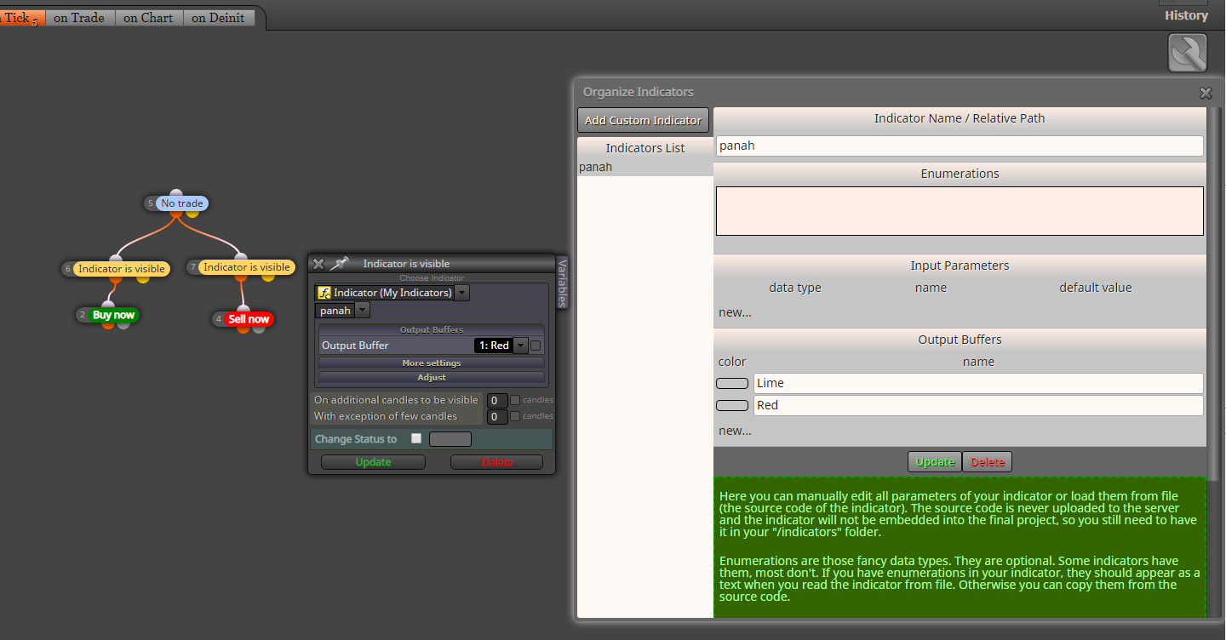Click the top input connector of No trade

pyautogui.click(x=176, y=194)
